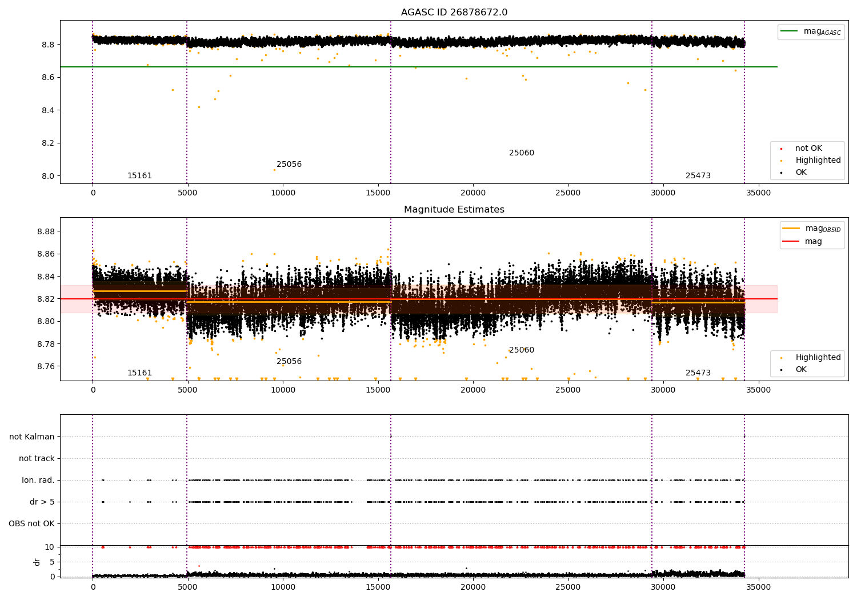Click the 5000 x-axis tick of Magnitude Estimates plot
This screenshot has width=857, height=600.
(187, 390)
